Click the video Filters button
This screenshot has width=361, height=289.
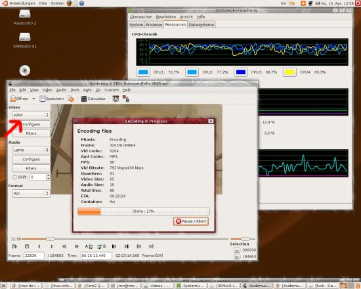click(x=31, y=133)
